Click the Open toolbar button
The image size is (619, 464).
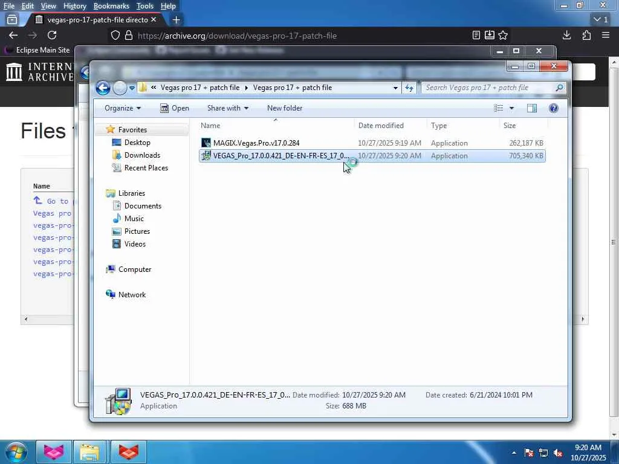tap(175, 108)
